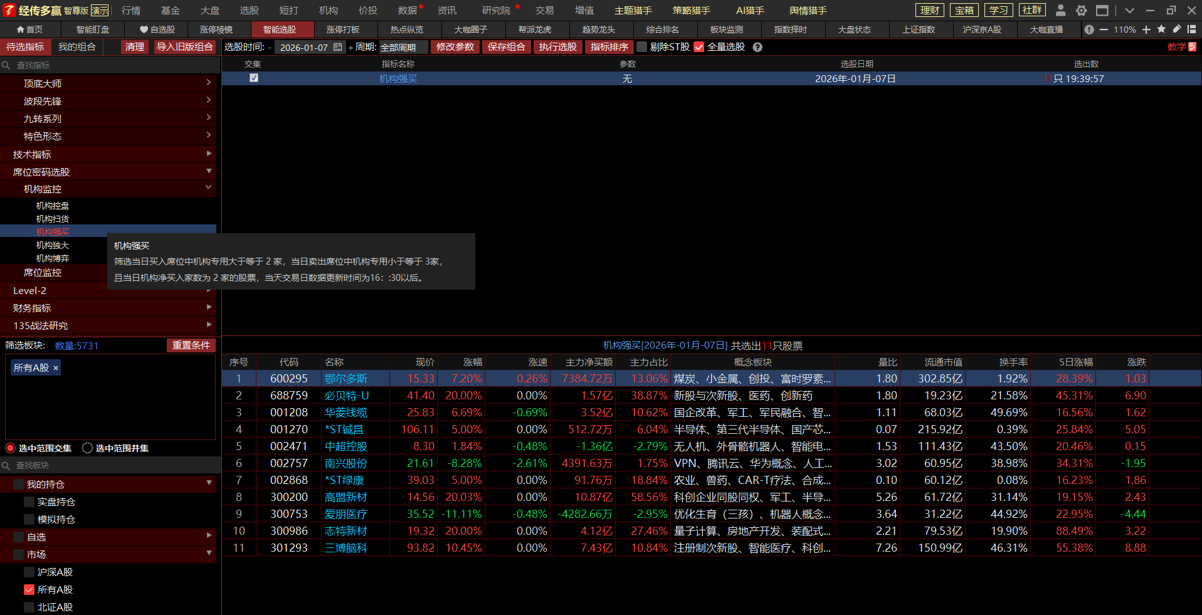Open the calendar date picker icon
This screenshot has width=1202, height=615.
pyautogui.click(x=338, y=47)
